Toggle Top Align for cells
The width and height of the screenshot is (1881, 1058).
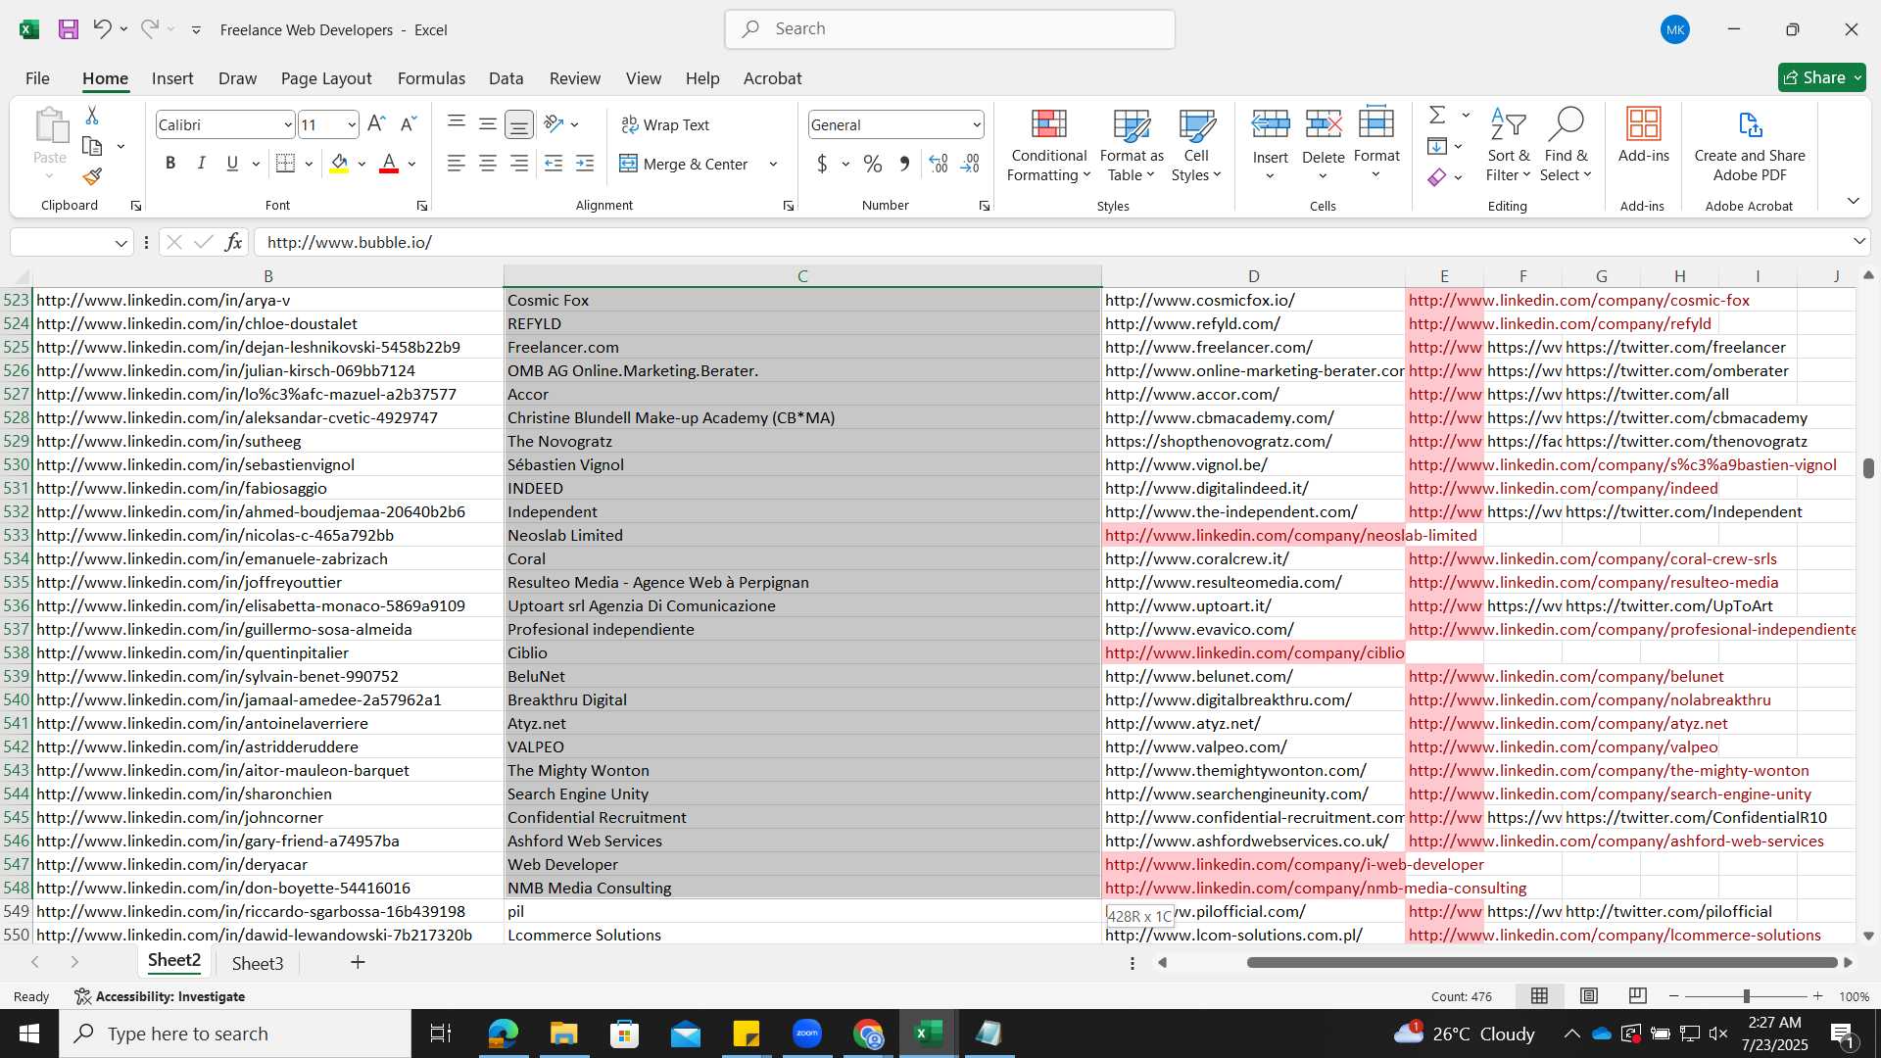(457, 124)
